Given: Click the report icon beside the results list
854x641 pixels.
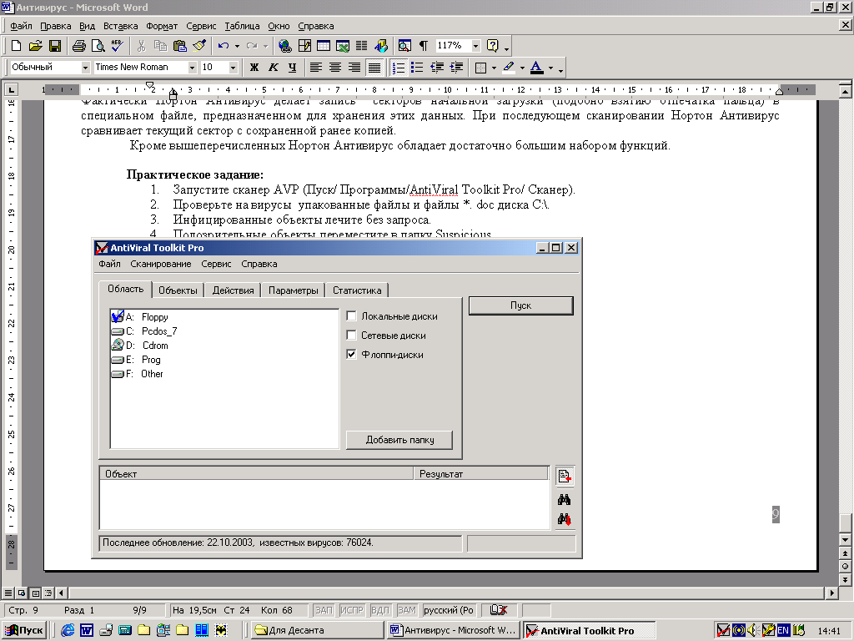Looking at the screenshot, I should (x=565, y=476).
